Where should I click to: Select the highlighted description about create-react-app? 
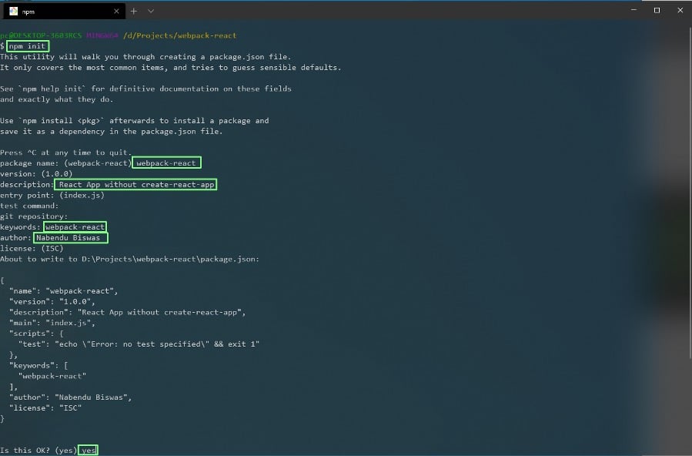point(136,184)
